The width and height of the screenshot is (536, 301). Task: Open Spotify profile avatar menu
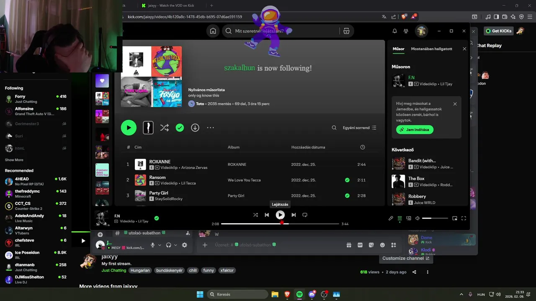pyautogui.click(x=421, y=31)
